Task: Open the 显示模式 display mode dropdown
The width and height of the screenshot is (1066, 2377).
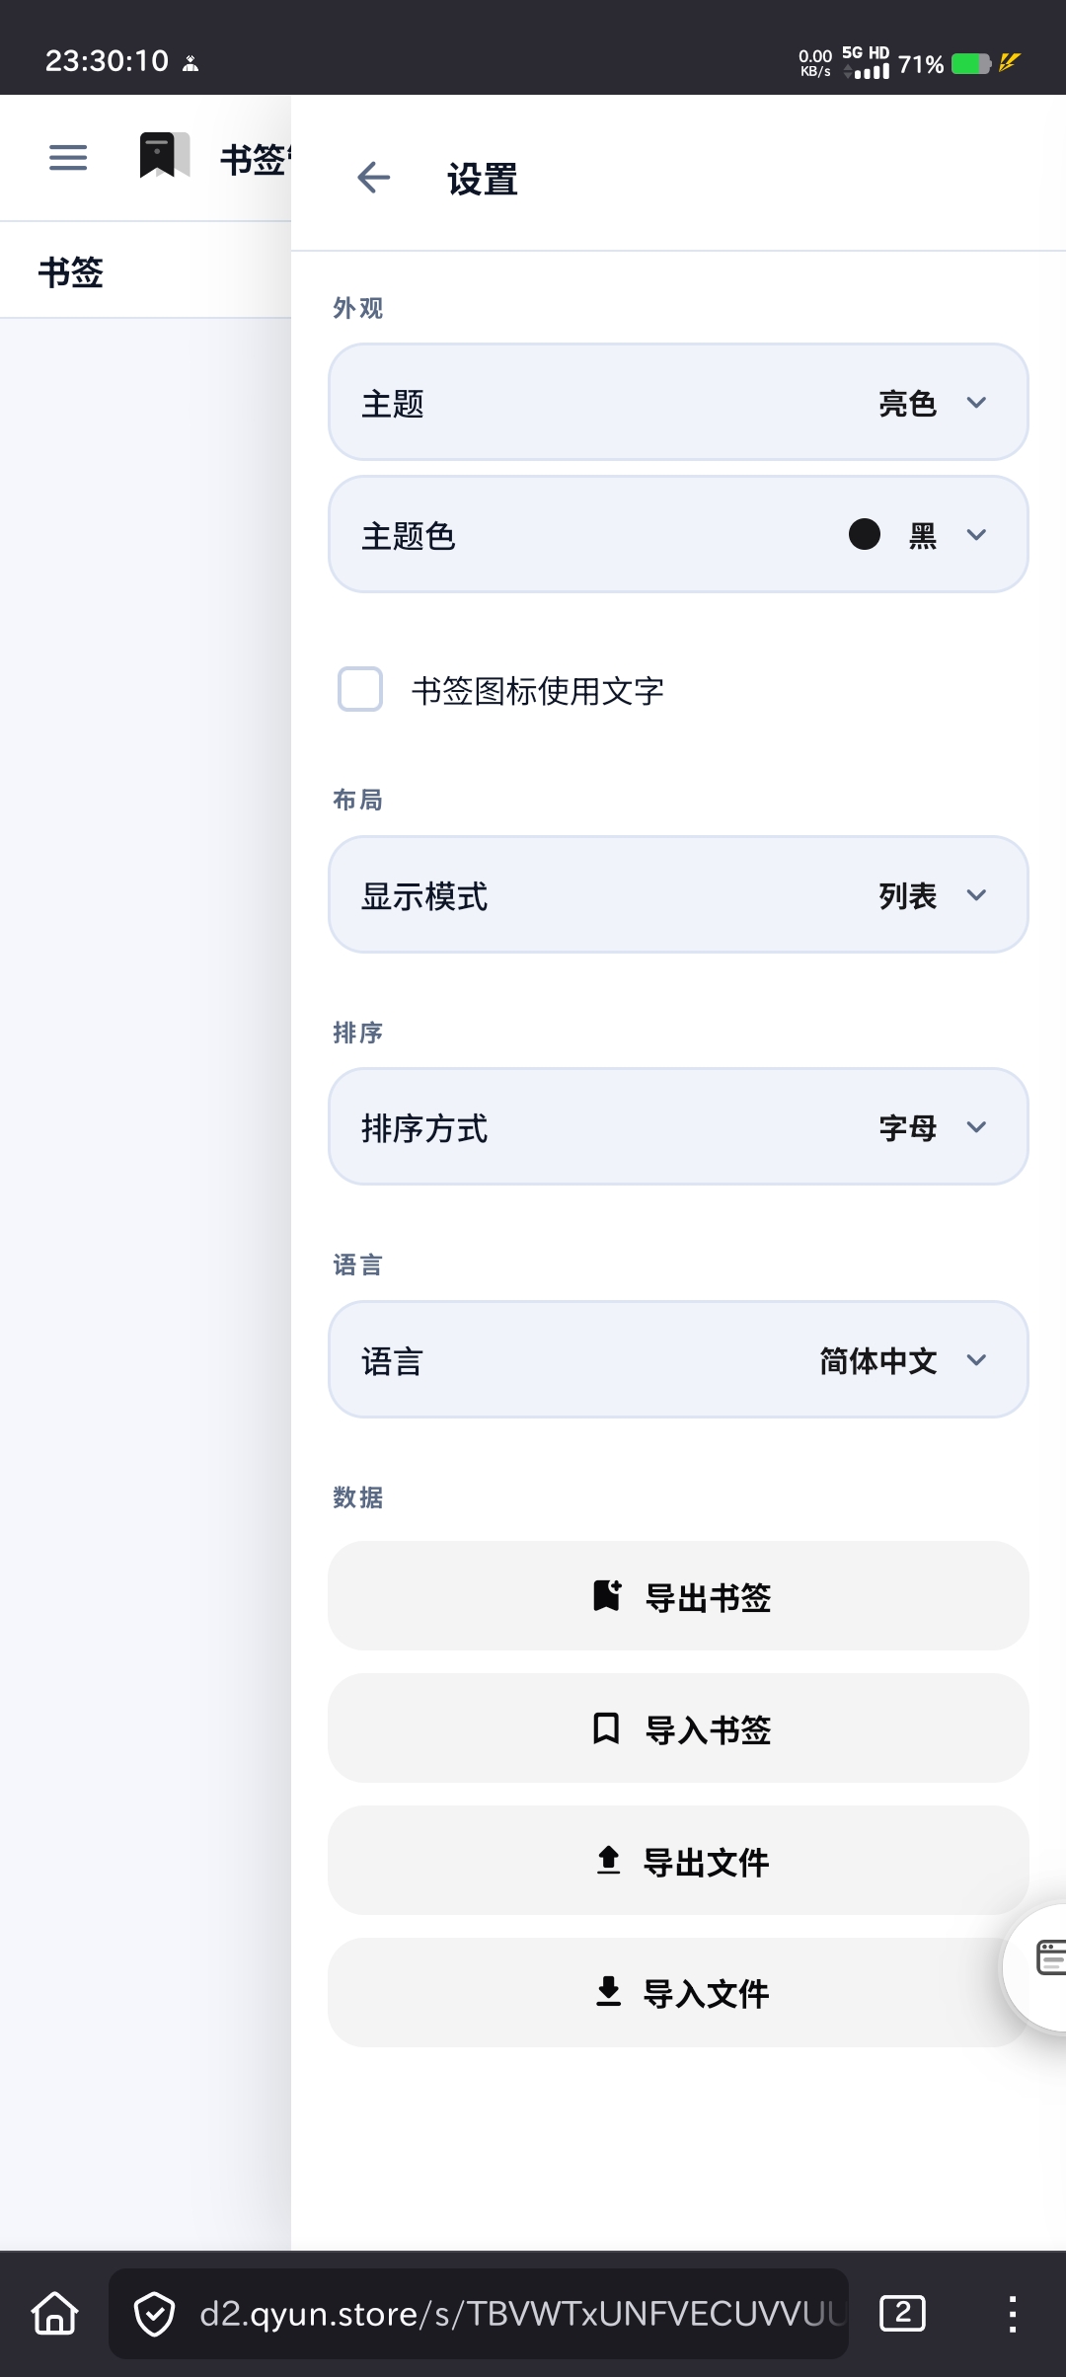Action: point(678,895)
